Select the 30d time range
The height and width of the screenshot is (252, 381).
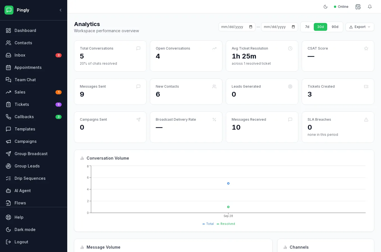click(320, 27)
